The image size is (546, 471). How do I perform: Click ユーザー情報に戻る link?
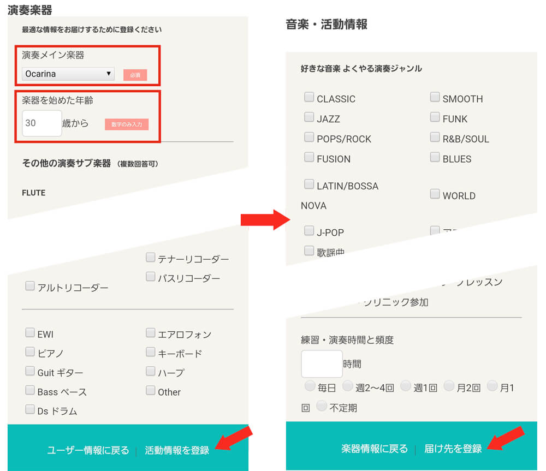click(88, 450)
